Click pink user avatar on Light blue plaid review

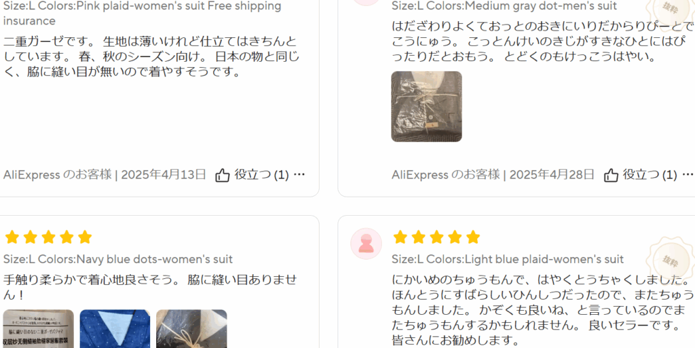coord(366,244)
